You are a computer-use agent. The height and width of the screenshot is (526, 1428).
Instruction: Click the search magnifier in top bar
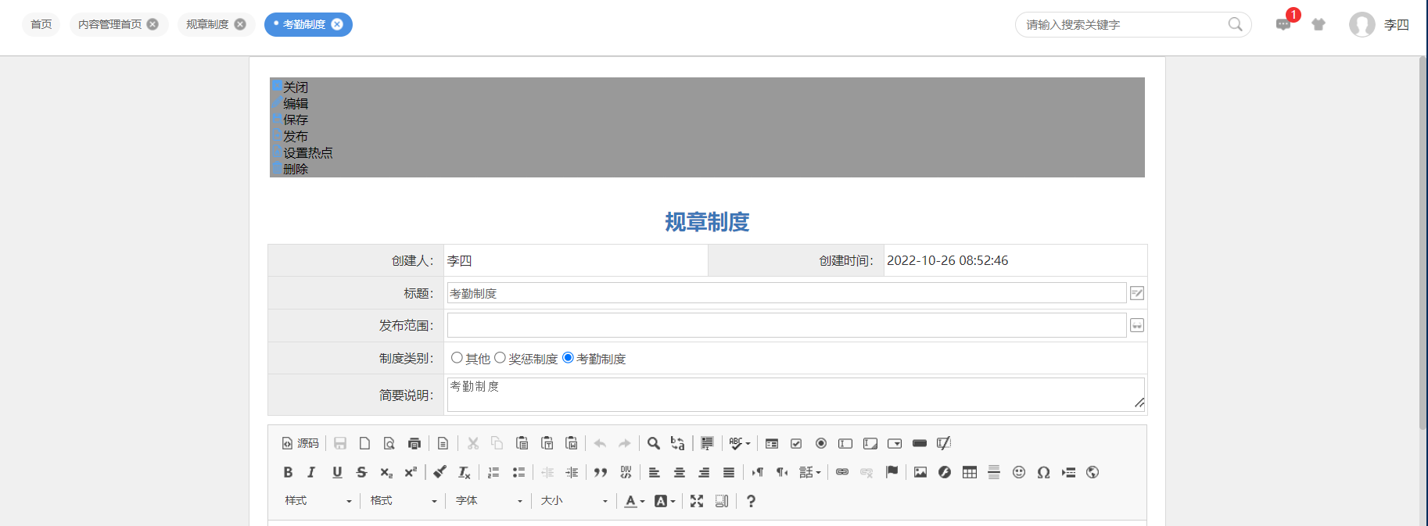pos(1236,24)
